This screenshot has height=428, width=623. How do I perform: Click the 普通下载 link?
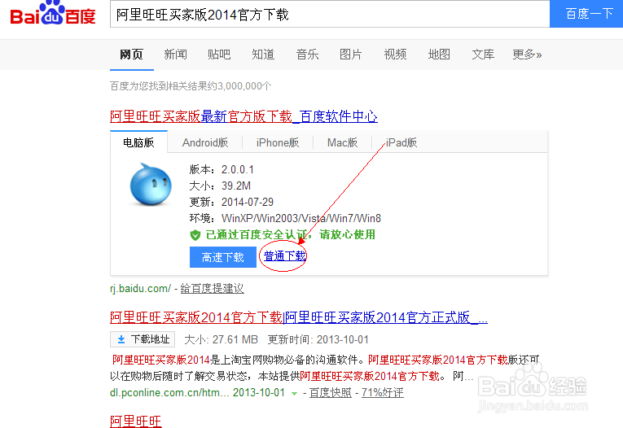tap(284, 256)
